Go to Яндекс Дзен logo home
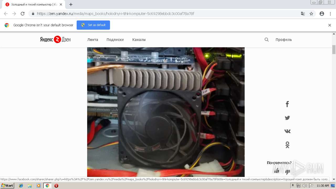Image resolution: width=336 pixels, height=189 pixels. point(55,40)
